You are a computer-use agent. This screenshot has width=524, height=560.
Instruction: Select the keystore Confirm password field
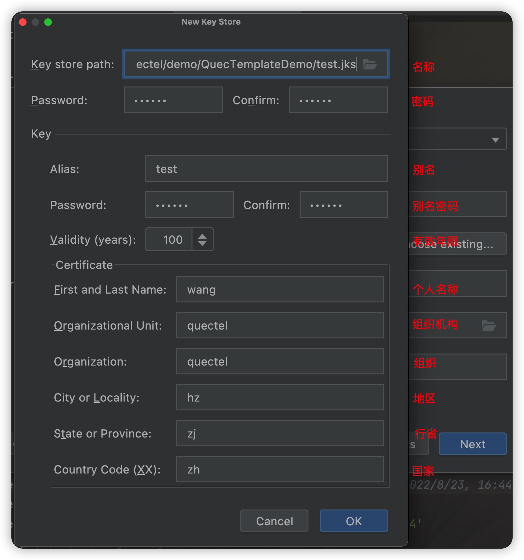[x=338, y=100]
